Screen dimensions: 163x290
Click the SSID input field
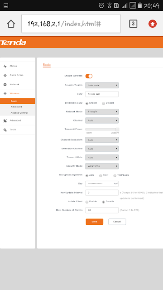click(x=102, y=94)
